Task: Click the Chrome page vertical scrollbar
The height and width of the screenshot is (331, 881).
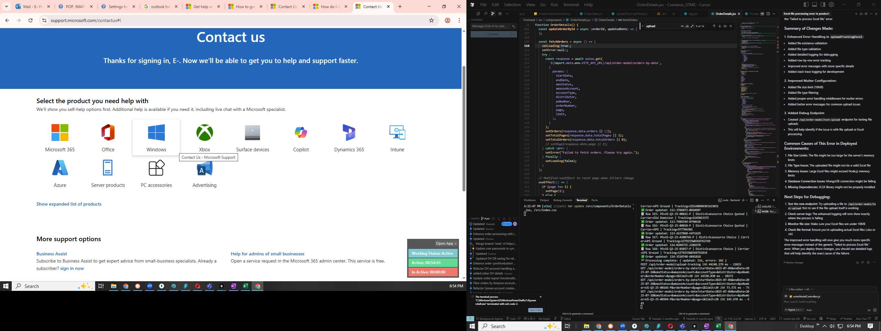Action: 464,129
